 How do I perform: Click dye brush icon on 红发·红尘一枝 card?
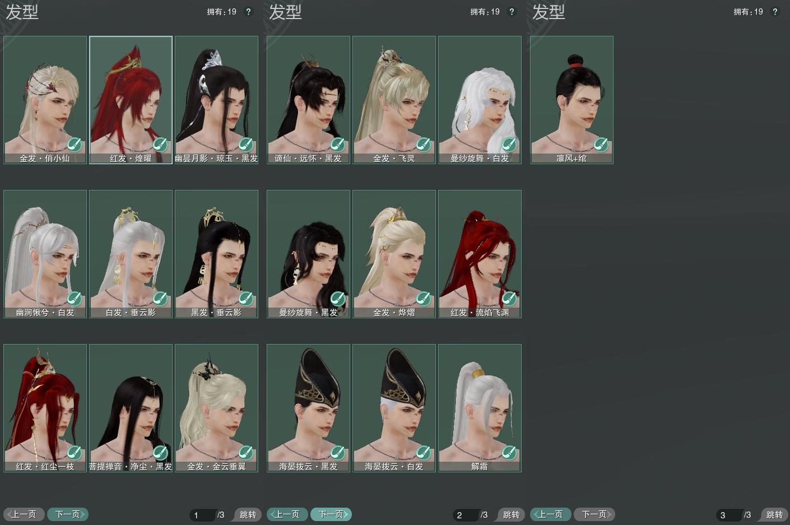(74, 453)
